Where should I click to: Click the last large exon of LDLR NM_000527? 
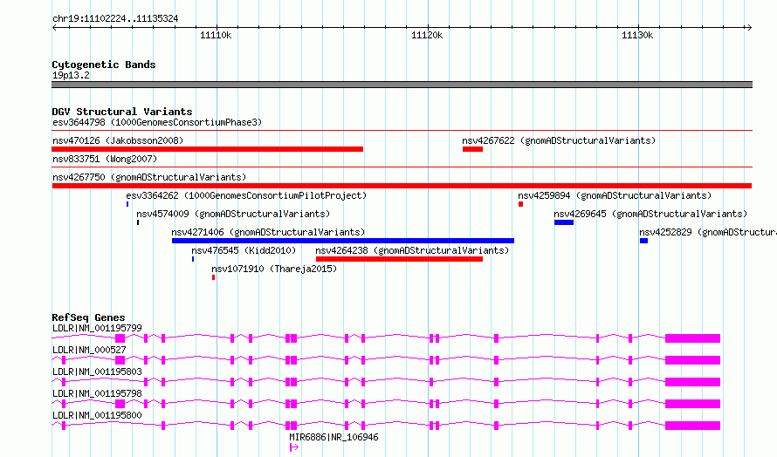tap(692, 360)
